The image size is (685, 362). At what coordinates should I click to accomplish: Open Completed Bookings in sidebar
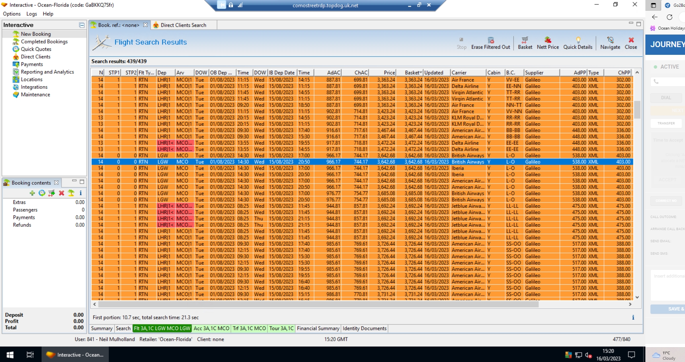pyautogui.click(x=44, y=41)
